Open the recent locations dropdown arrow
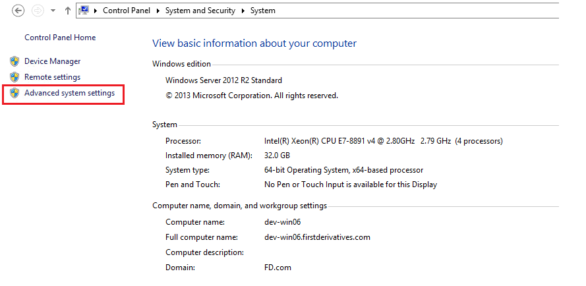The width and height of the screenshot is (586, 286). 53,11
